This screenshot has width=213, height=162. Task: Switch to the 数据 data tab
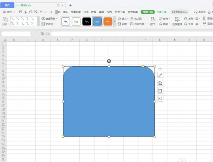click(94, 12)
